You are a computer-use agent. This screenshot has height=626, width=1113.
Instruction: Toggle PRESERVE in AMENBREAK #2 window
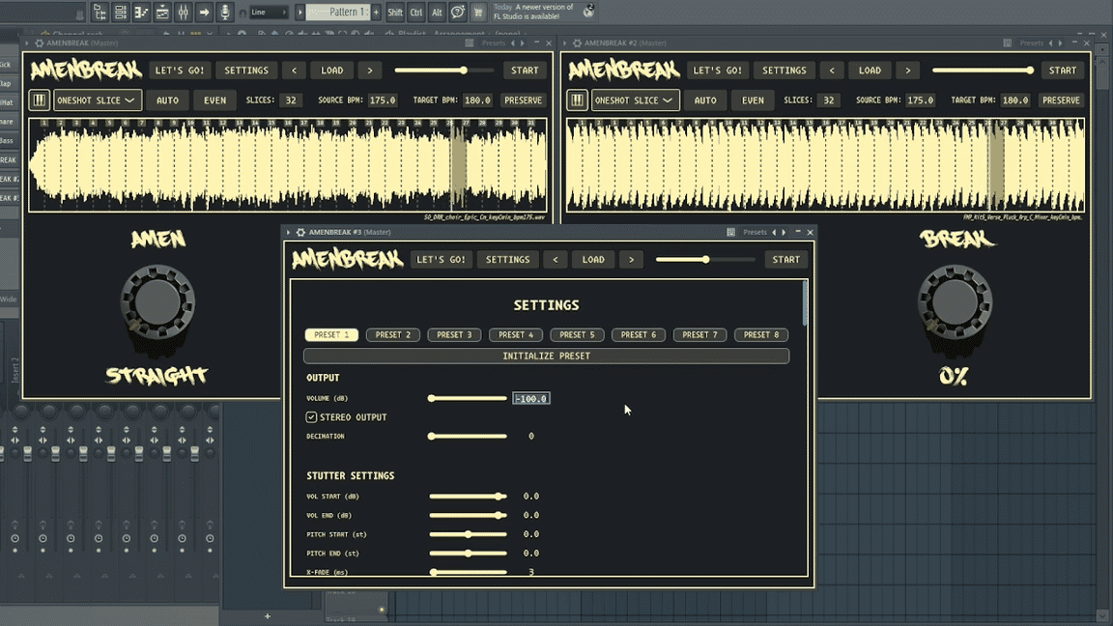coord(1061,100)
